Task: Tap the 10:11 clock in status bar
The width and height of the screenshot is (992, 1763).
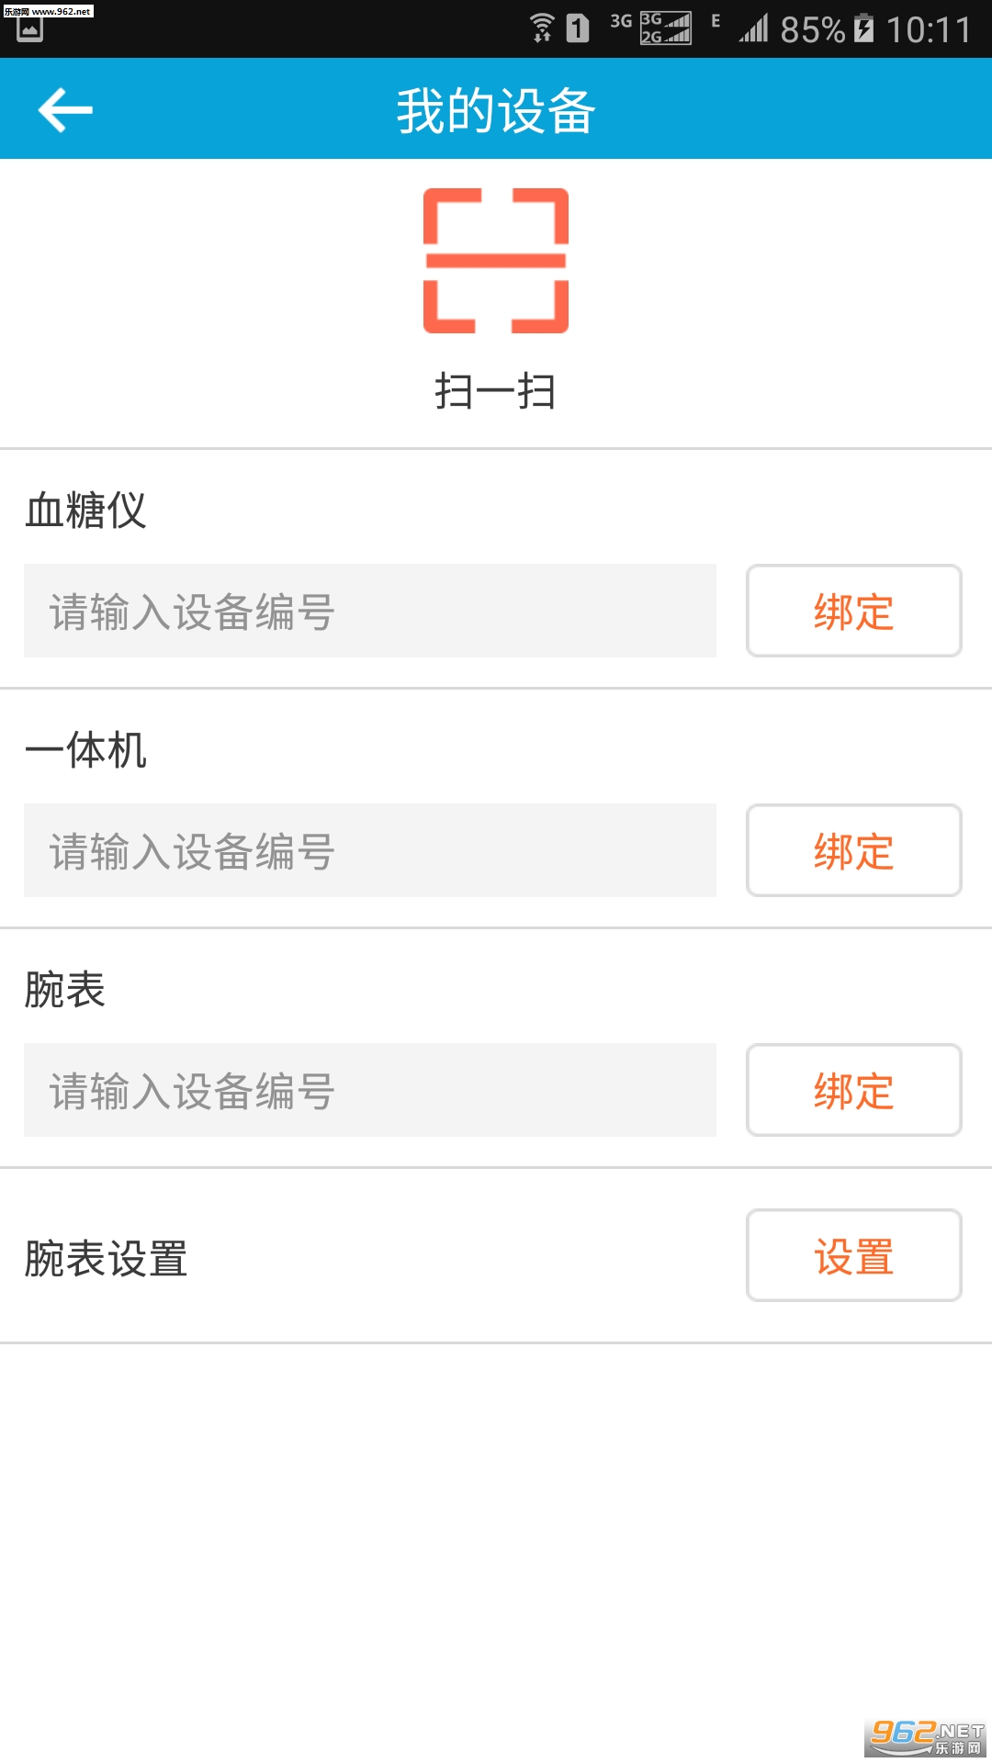Action: pos(929,30)
